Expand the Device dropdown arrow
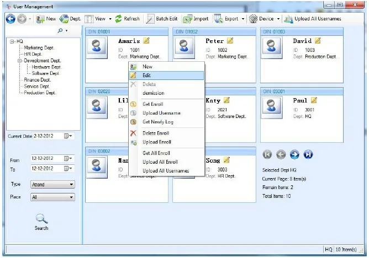369x258 pixels. (x=278, y=19)
